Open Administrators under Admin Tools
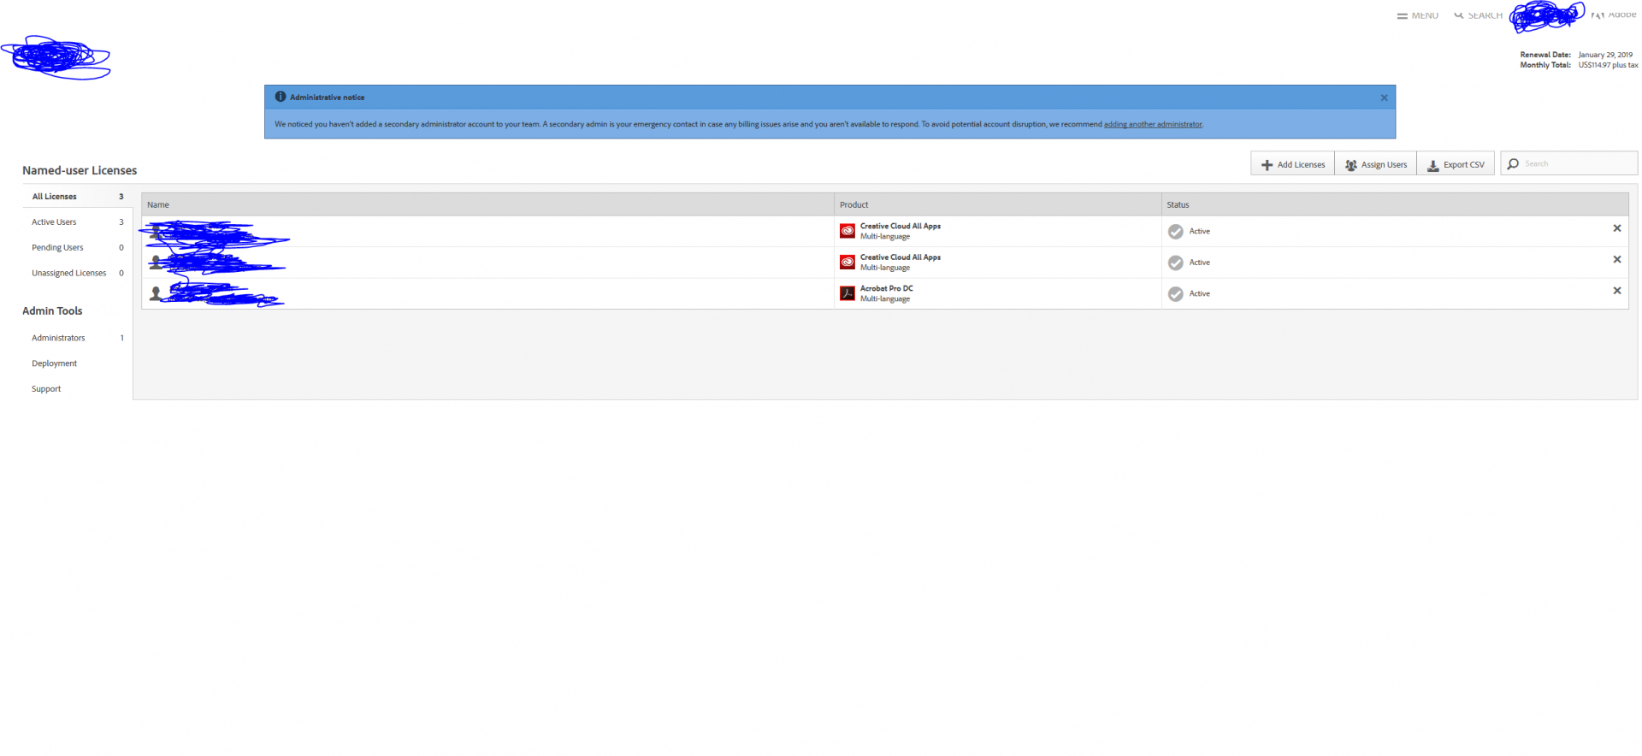 [x=77, y=338]
